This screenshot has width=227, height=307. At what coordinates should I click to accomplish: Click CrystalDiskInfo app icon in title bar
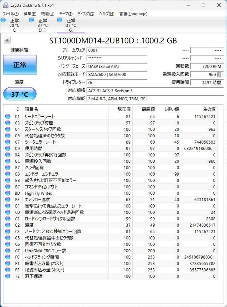tap(5, 5)
